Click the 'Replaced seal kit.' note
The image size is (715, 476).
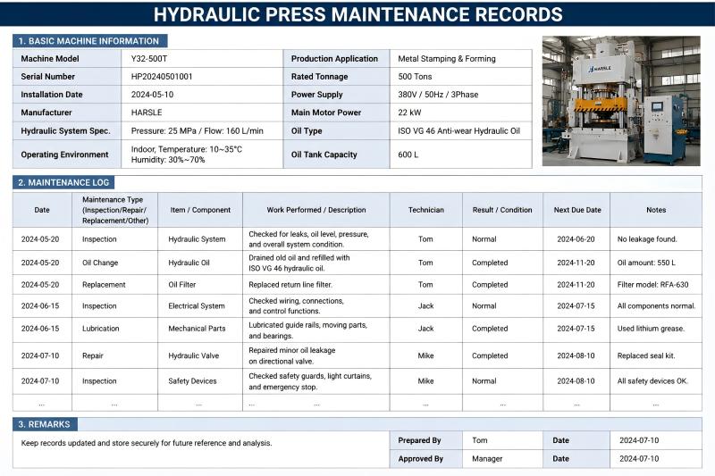click(x=646, y=355)
